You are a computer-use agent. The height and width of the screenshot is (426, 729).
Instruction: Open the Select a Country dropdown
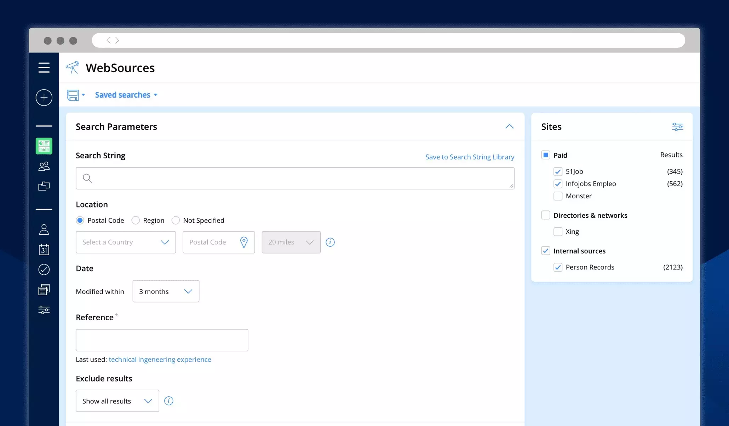(x=126, y=242)
